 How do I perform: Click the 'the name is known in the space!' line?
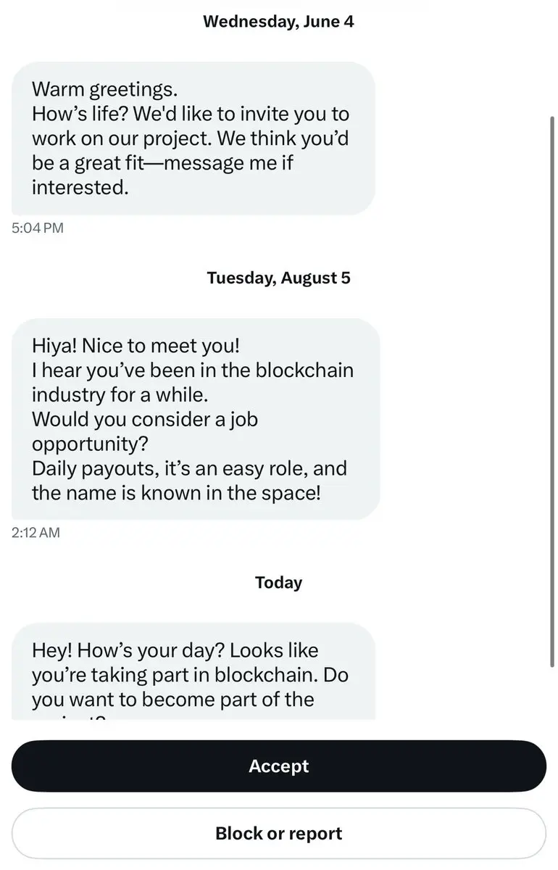(176, 493)
